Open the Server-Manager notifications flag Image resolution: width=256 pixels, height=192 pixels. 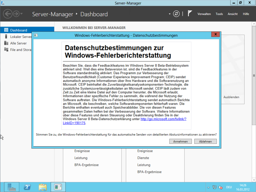[x=190, y=14]
